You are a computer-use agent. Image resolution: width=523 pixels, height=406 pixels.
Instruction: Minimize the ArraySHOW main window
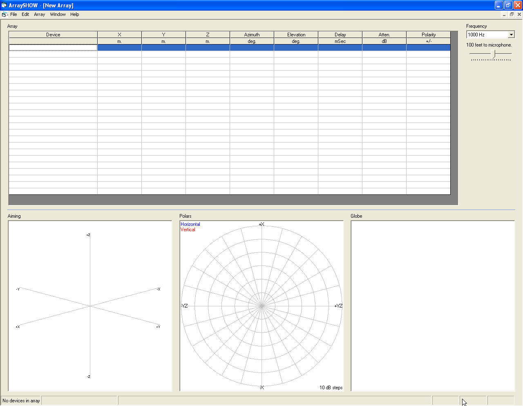499,5
